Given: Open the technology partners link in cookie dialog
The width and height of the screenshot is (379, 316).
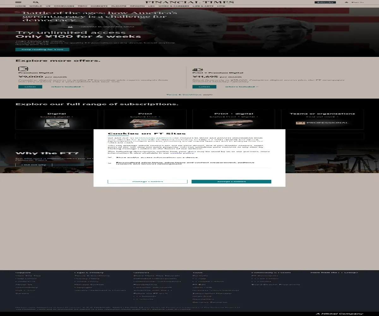Looking at the screenshot, I should pos(153,138).
